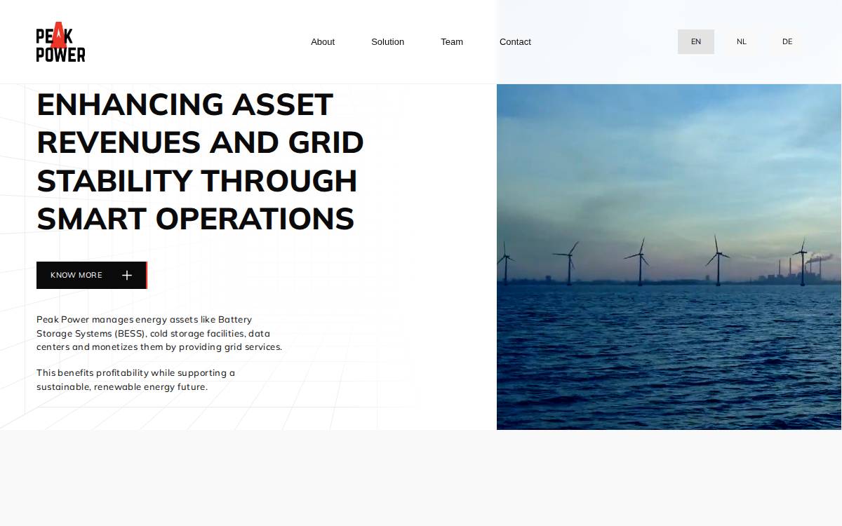Navigate to the Contact page
The image size is (842, 526).
[515, 42]
